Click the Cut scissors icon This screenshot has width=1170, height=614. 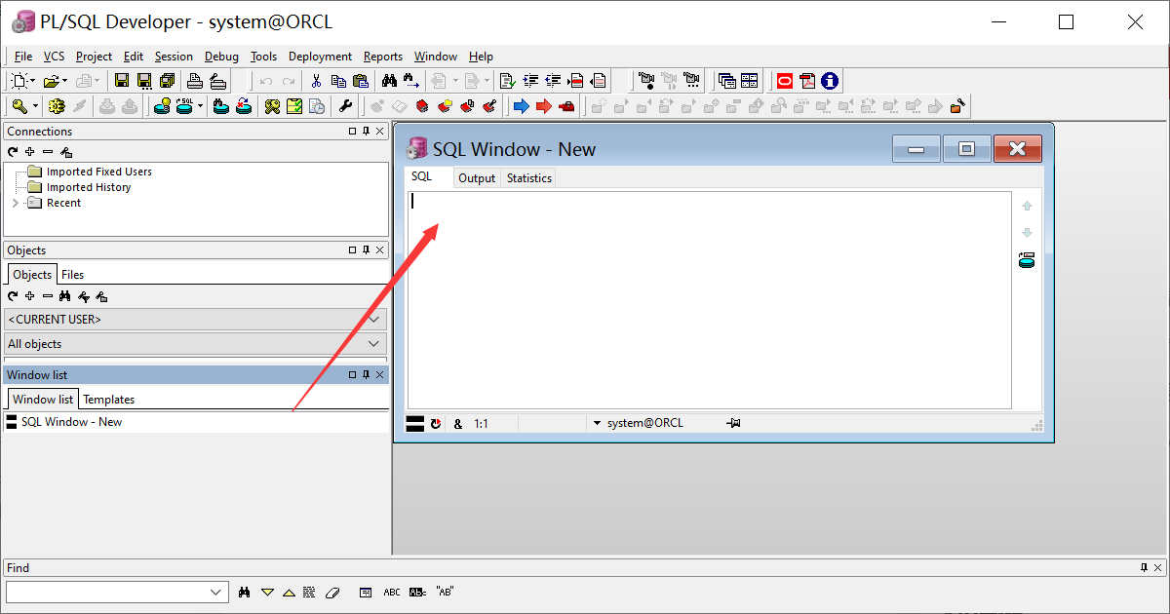(316, 81)
